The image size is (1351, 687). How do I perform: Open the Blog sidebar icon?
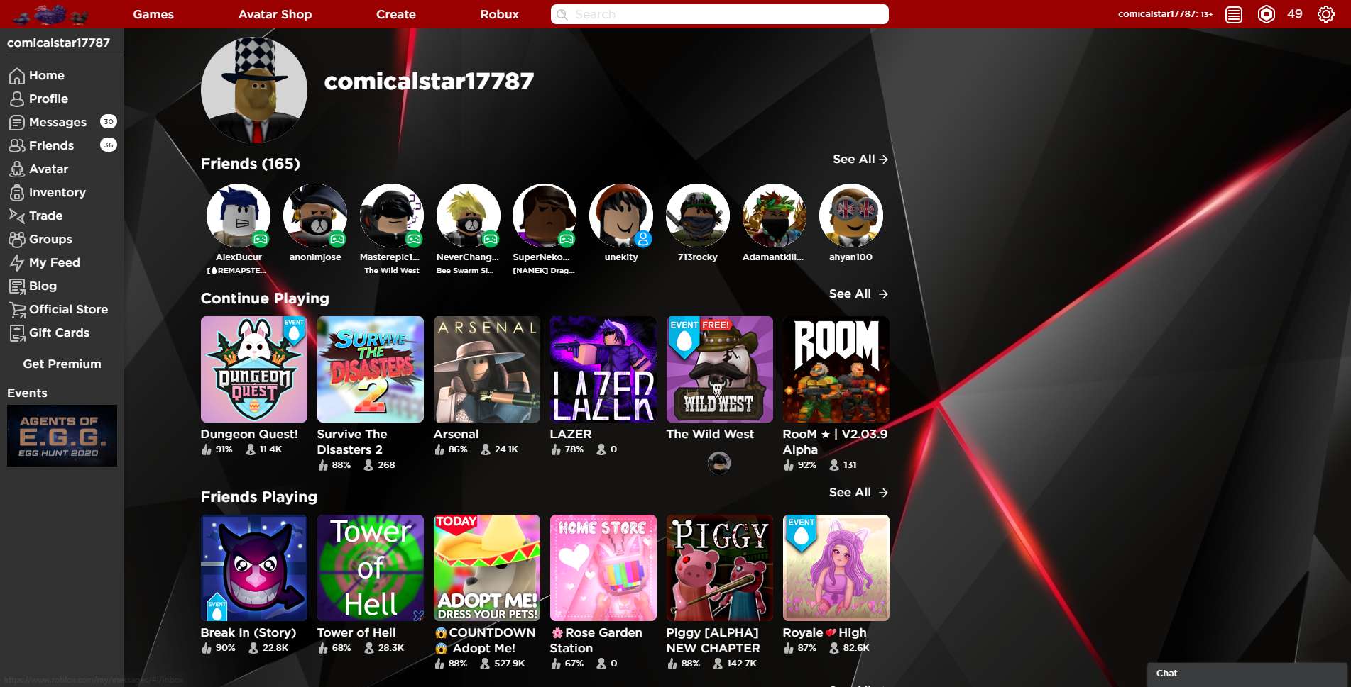17,286
